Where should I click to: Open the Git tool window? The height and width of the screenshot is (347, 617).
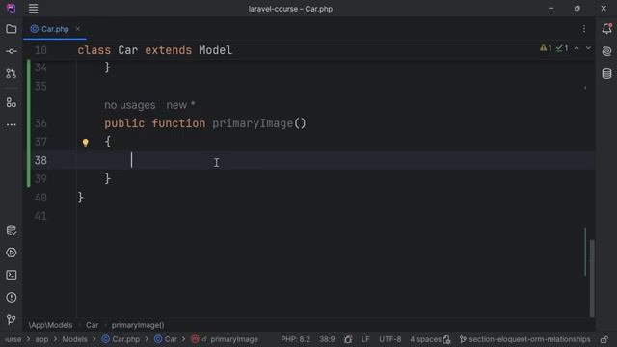11,319
